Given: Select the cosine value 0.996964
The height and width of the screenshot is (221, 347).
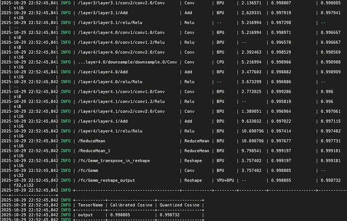Looking at the screenshot, I should 281,111.
